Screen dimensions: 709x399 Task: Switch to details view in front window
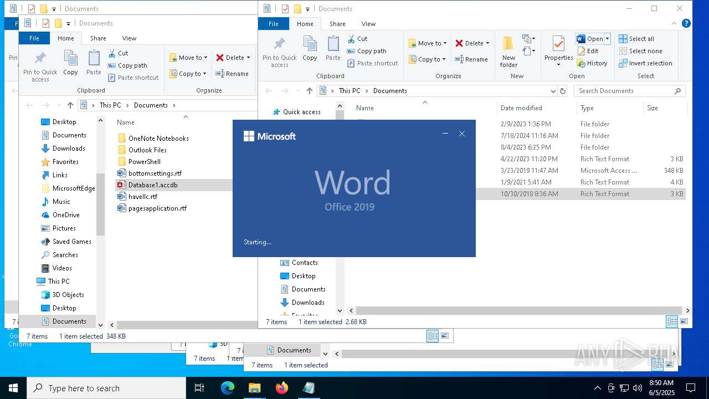pyautogui.click(x=672, y=321)
